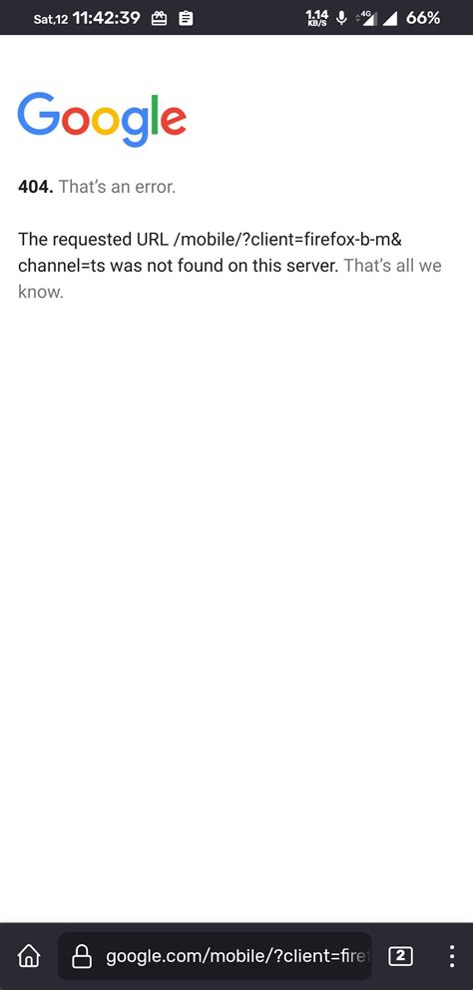The height and width of the screenshot is (990, 473).
Task: Click the Google logo
Action: point(102,119)
